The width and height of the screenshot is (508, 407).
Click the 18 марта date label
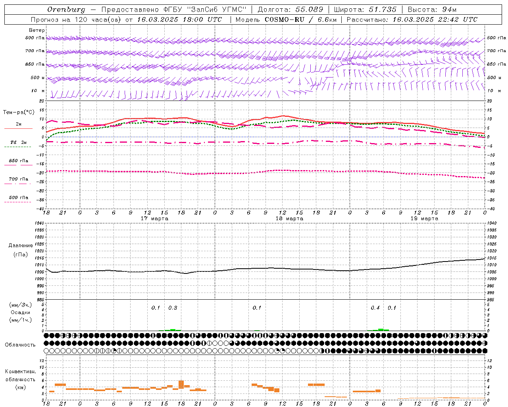point(289,219)
